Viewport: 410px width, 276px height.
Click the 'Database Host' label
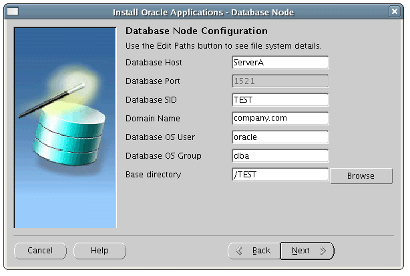154,63
